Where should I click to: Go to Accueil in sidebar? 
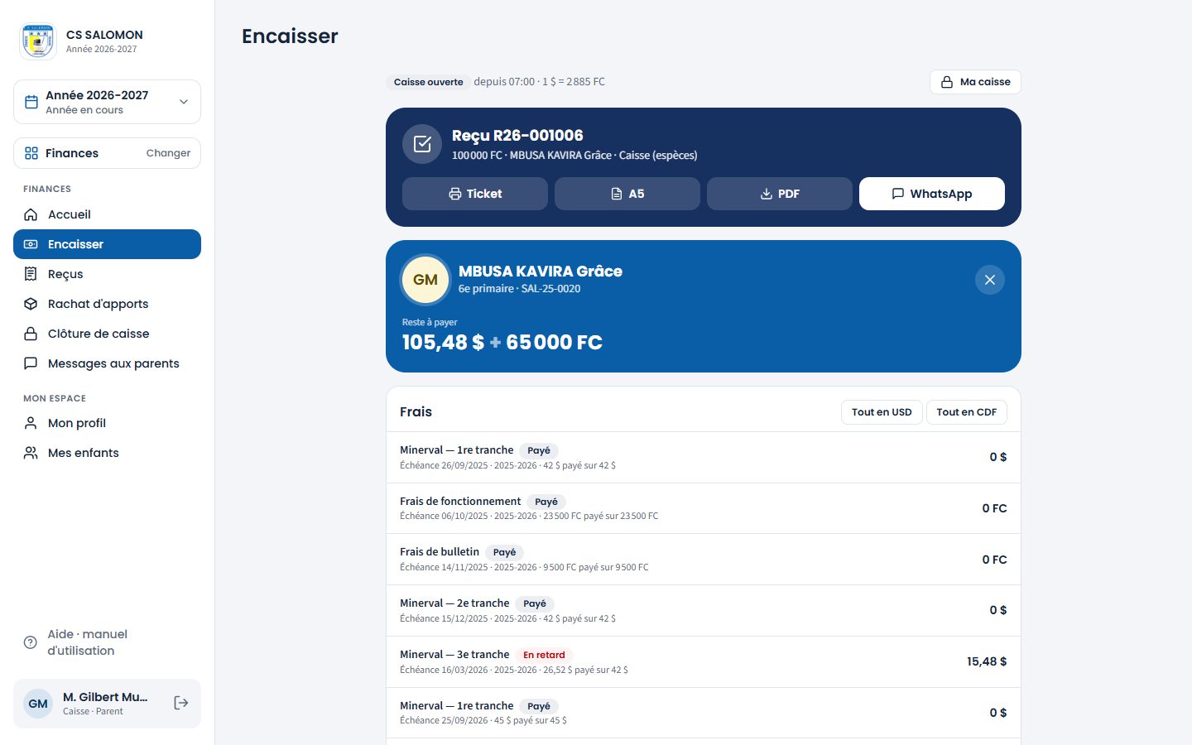[x=107, y=214]
